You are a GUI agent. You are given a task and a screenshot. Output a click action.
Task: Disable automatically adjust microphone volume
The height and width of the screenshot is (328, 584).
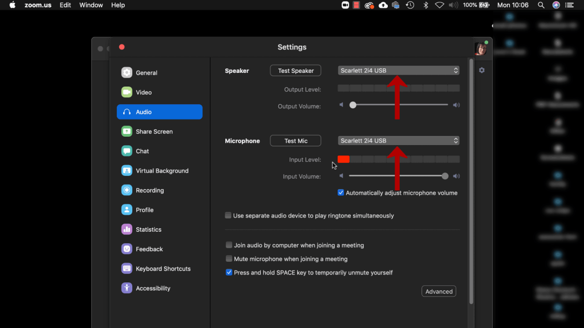pyautogui.click(x=341, y=193)
